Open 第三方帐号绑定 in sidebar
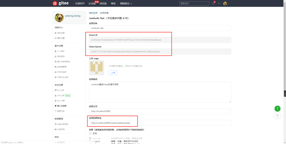This screenshot has height=144, width=286. point(62,62)
